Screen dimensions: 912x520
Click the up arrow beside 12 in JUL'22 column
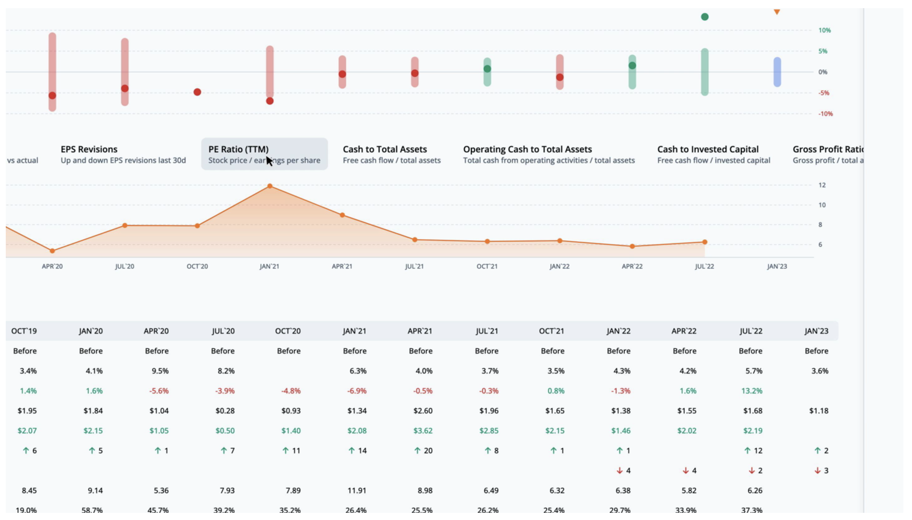(747, 450)
